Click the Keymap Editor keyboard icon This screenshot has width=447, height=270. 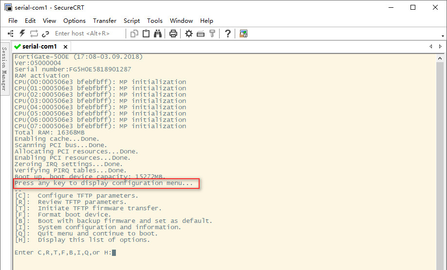(x=201, y=34)
